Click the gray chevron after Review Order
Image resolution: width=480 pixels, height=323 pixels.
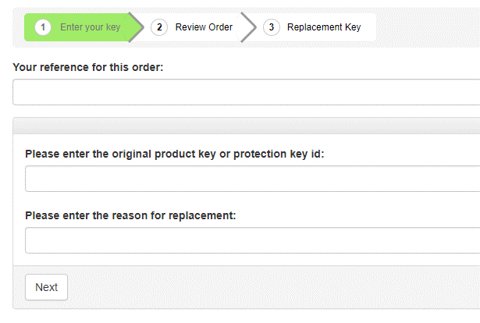(x=249, y=27)
